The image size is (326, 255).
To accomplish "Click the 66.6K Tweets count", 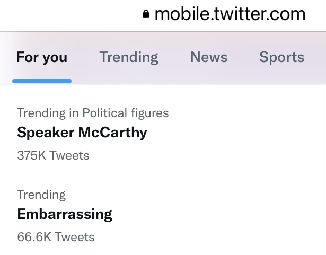I will click(56, 237).
